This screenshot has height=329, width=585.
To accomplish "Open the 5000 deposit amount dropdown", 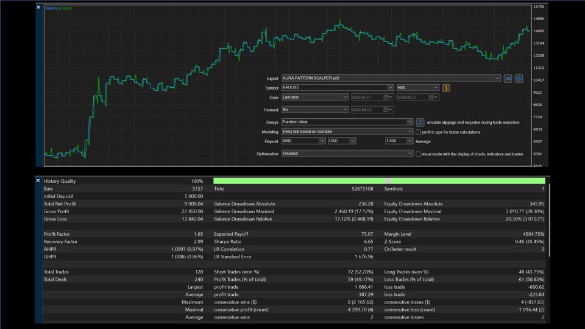I will 303,141.
